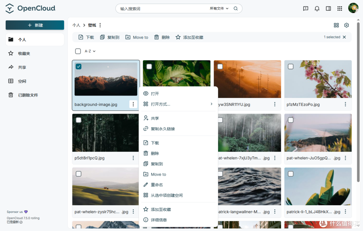Click the 新建 new button

tap(35, 25)
